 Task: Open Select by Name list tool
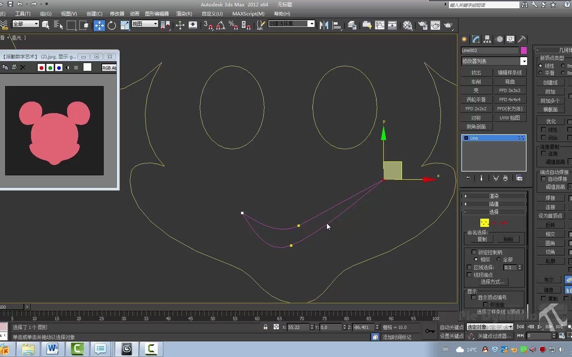point(58,25)
